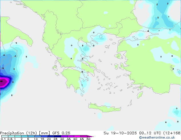The height and width of the screenshot is (140, 181).
Task: Click the 40–45 mm bright magenta legend swatch
Action: 77,136
